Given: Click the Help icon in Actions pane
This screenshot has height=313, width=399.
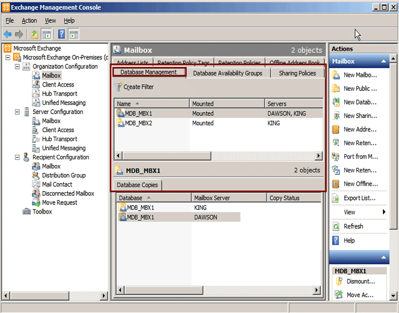Looking at the screenshot, I should (x=336, y=240).
